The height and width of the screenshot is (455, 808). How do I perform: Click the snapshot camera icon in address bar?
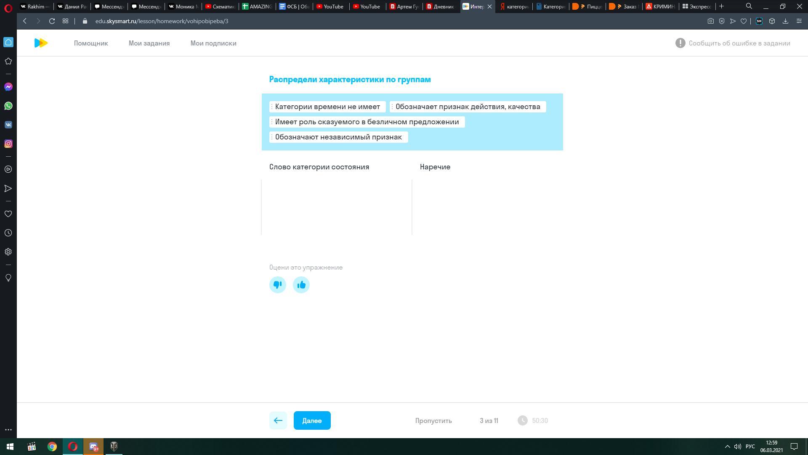710,21
